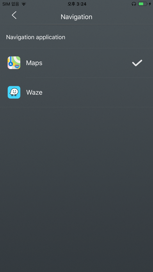This screenshot has height=272, width=153.
Task: Click the 'Navigation' page title
Action: [76, 17]
